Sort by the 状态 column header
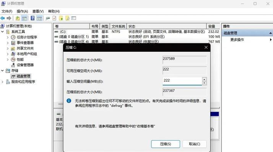This screenshot has width=273, height=152. click(x=166, y=26)
